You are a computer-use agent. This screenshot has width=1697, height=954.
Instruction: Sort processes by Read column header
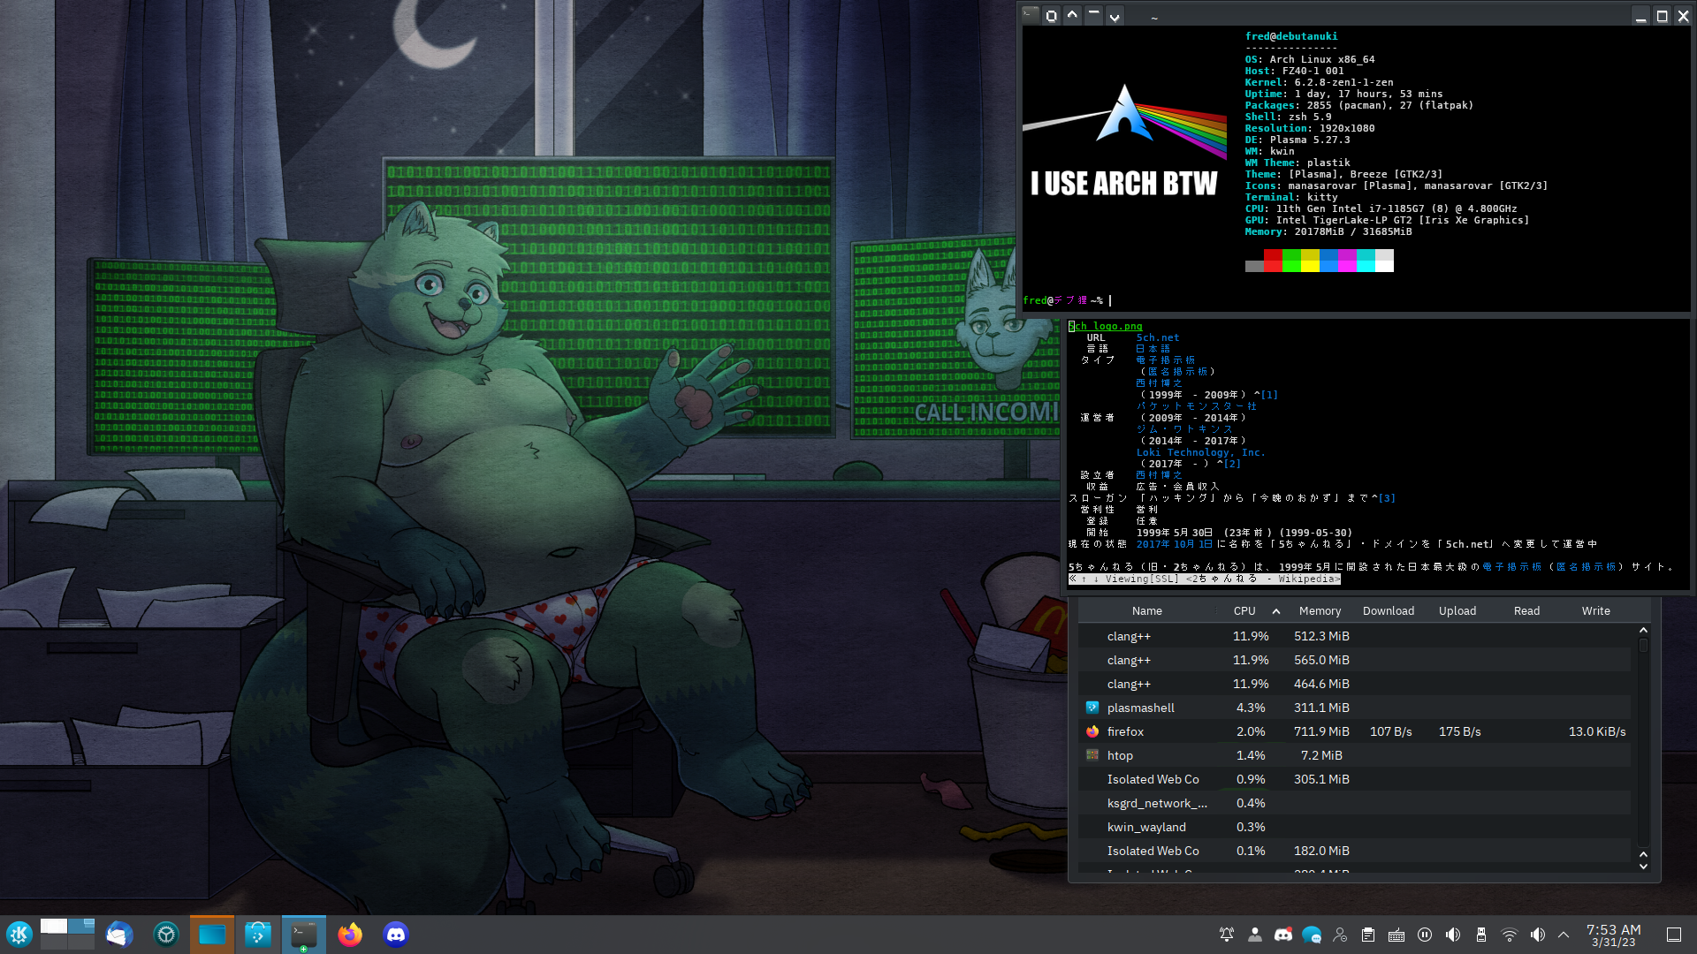(1526, 611)
